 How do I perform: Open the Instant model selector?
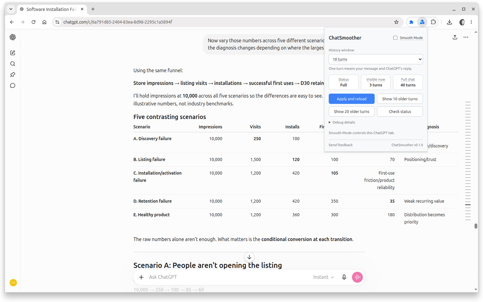coord(323,277)
